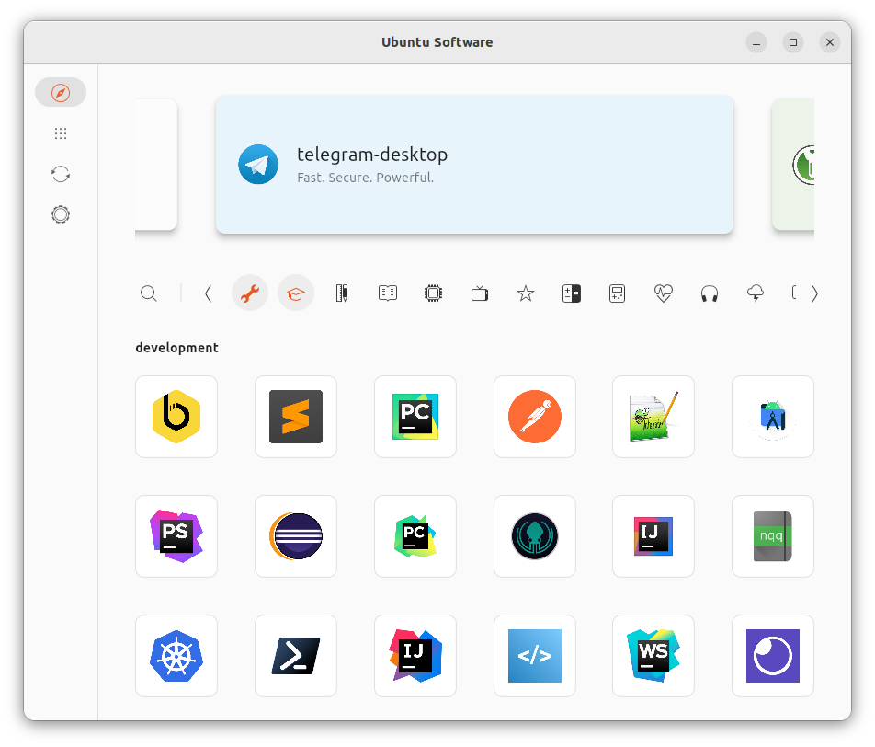Select the games handheld console category
The height and width of the screenshot is (747, 875).
coord(618,293)
